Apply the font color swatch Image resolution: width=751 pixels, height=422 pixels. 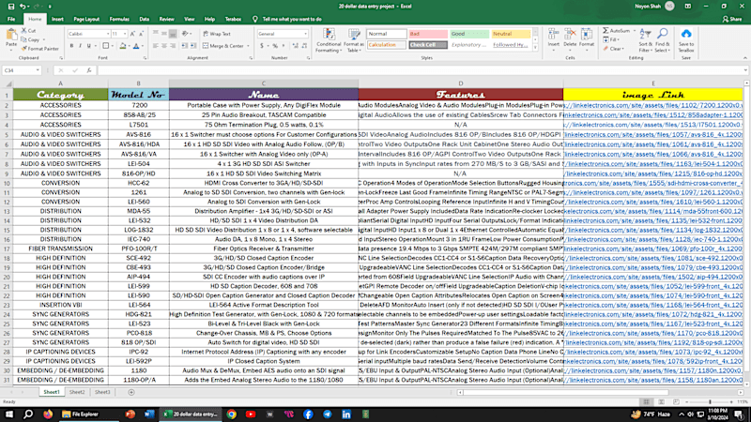tap(136, 46)
